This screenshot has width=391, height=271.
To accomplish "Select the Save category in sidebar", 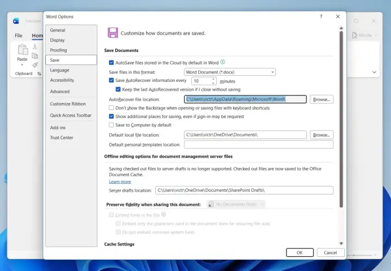I will pos(71,60).
